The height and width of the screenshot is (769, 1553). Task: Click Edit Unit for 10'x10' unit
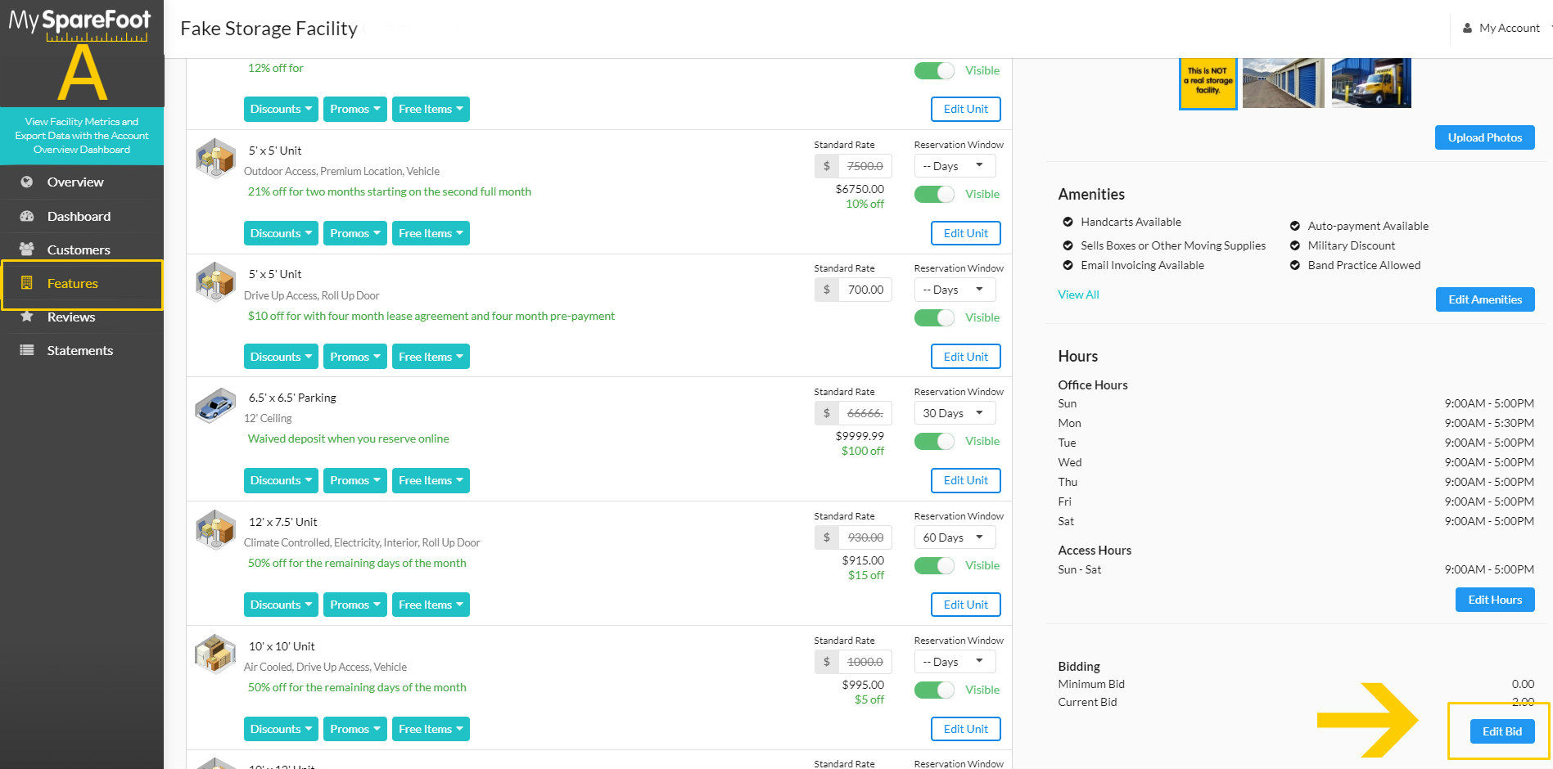tap(966, 729)
